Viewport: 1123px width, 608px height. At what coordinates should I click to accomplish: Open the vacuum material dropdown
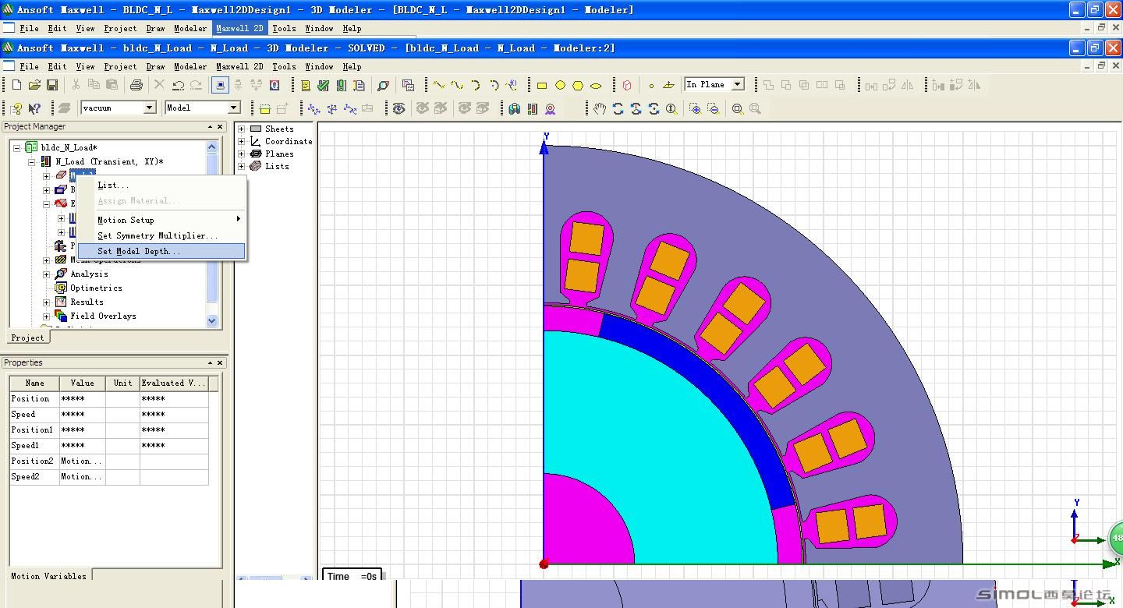pyautogui.click(x=150, y=108)
